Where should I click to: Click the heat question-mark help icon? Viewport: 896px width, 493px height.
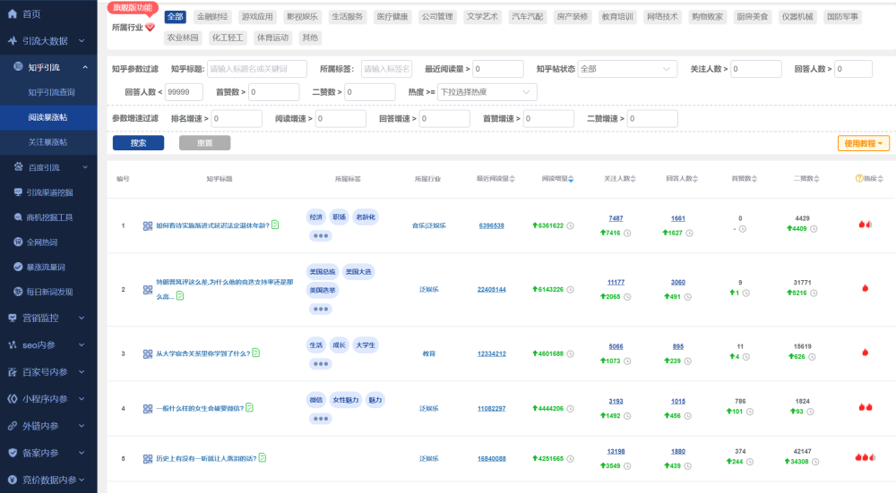click(859, 179)
